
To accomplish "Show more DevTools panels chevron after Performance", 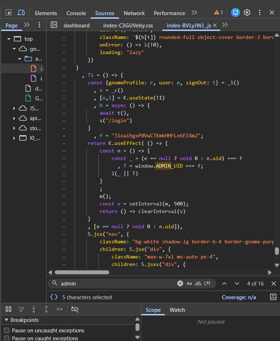I will pos(194,13).
